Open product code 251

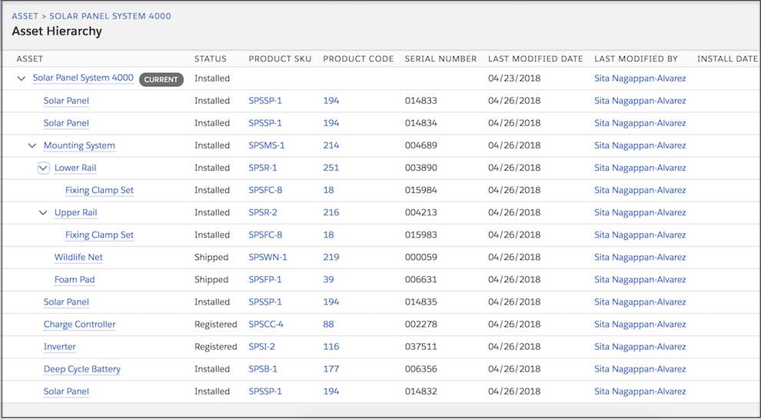pos(331,168)
